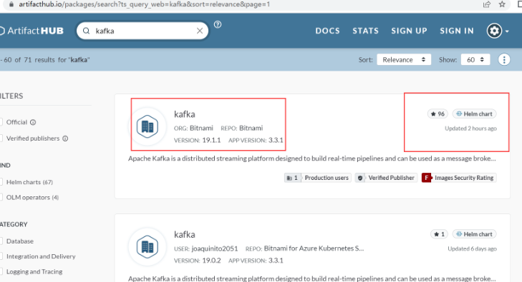This screenshot has height=282, width=522.
Task: Open the settings gear menu
Action: click(498, 31)
